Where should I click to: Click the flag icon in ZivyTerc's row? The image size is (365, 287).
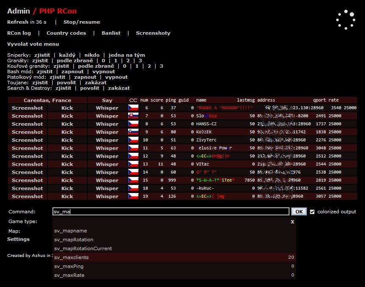(x=133, y=140)
